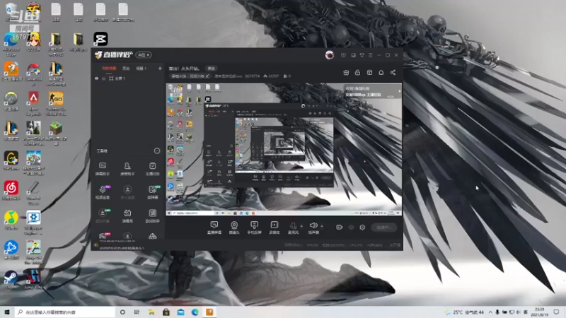Toggle the preview eye icon in bottom toolbar
Image resolution: width=566 pixels, height=318 pixels.
(351, 227)
